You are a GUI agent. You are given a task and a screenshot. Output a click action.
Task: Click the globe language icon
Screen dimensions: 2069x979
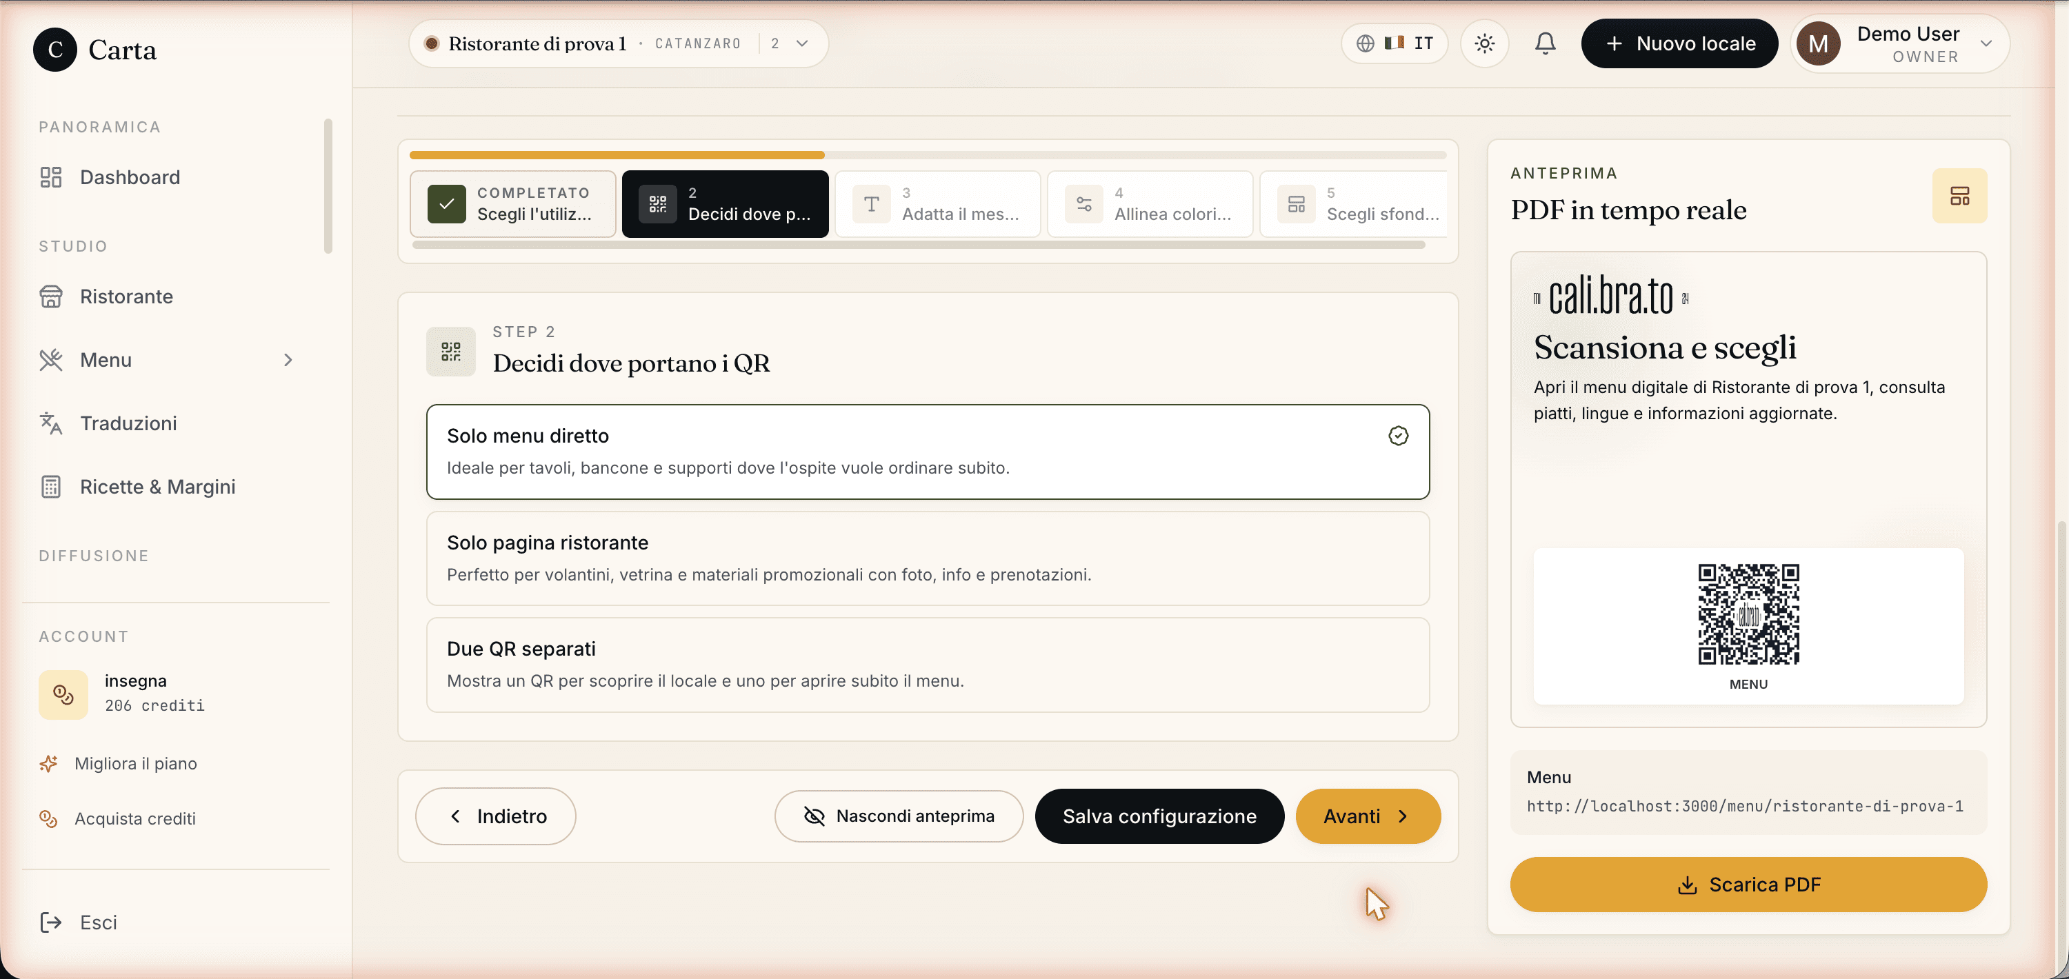tap(1366, 43)
